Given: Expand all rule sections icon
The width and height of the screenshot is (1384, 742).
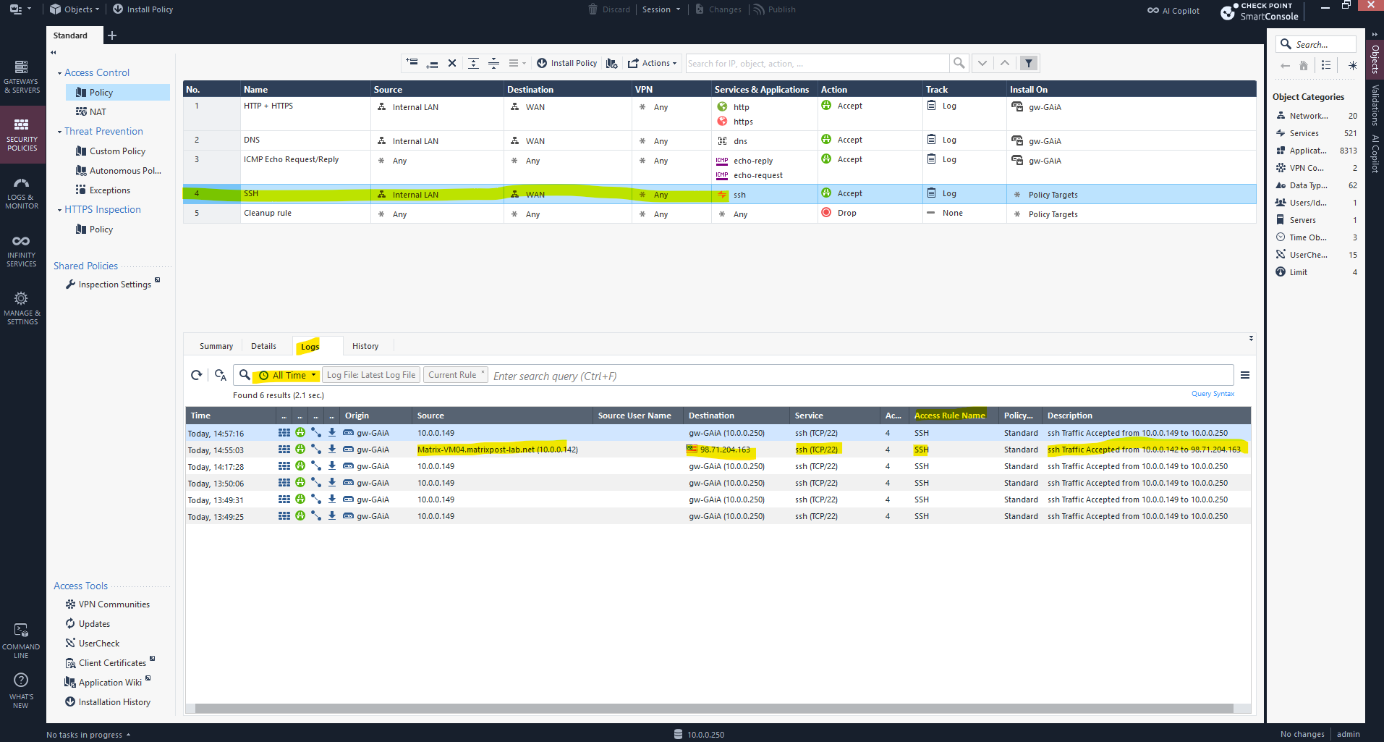Looking at the screenshot, I should pos(473,63).
